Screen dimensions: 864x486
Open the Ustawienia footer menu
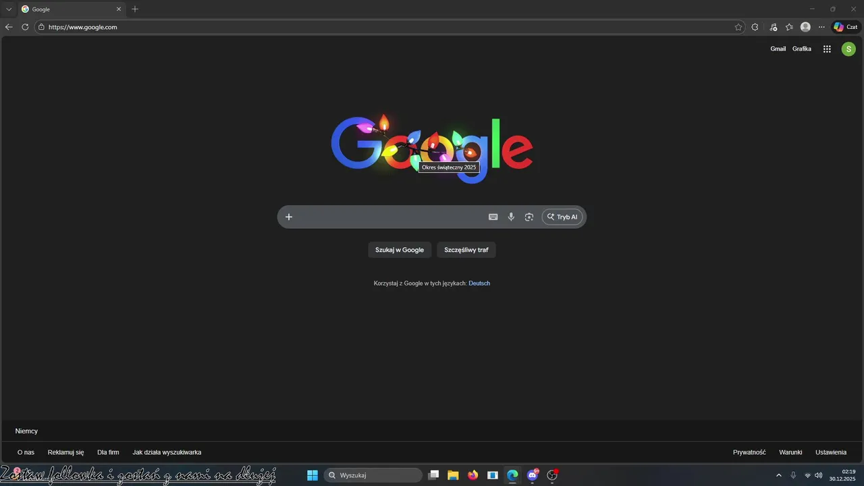(831, 452)
